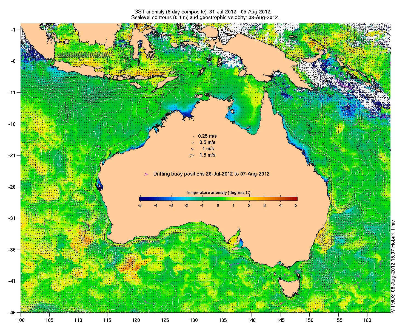The height and width of the screenshot is (336, 411).
Task: Click the colorbar tick label 5
Action: coord(296,205)
